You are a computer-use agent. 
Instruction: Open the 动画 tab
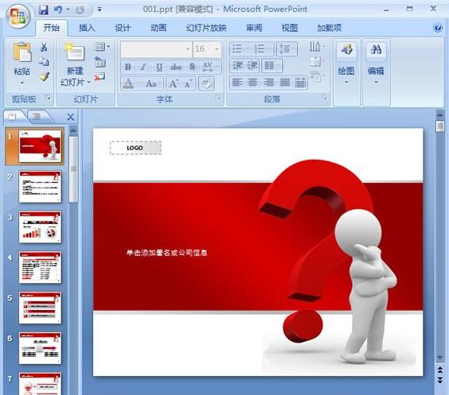pos(158,28)
